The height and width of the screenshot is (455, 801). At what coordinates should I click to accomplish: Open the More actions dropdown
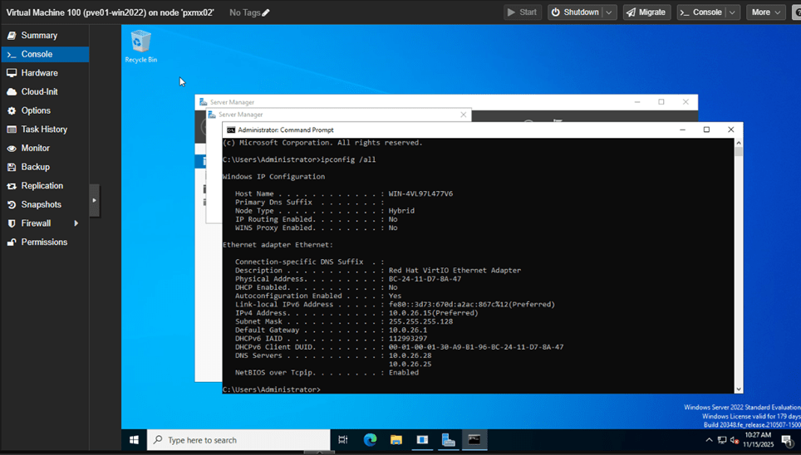(764, 12)
